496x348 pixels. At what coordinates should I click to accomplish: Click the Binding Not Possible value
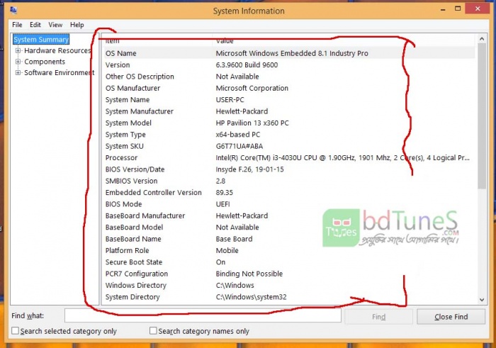249,274
